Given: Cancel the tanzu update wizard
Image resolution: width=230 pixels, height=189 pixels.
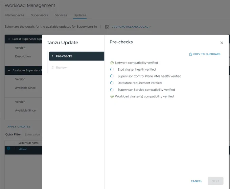Looking at the screenshot, I should (x=197, y=181).
